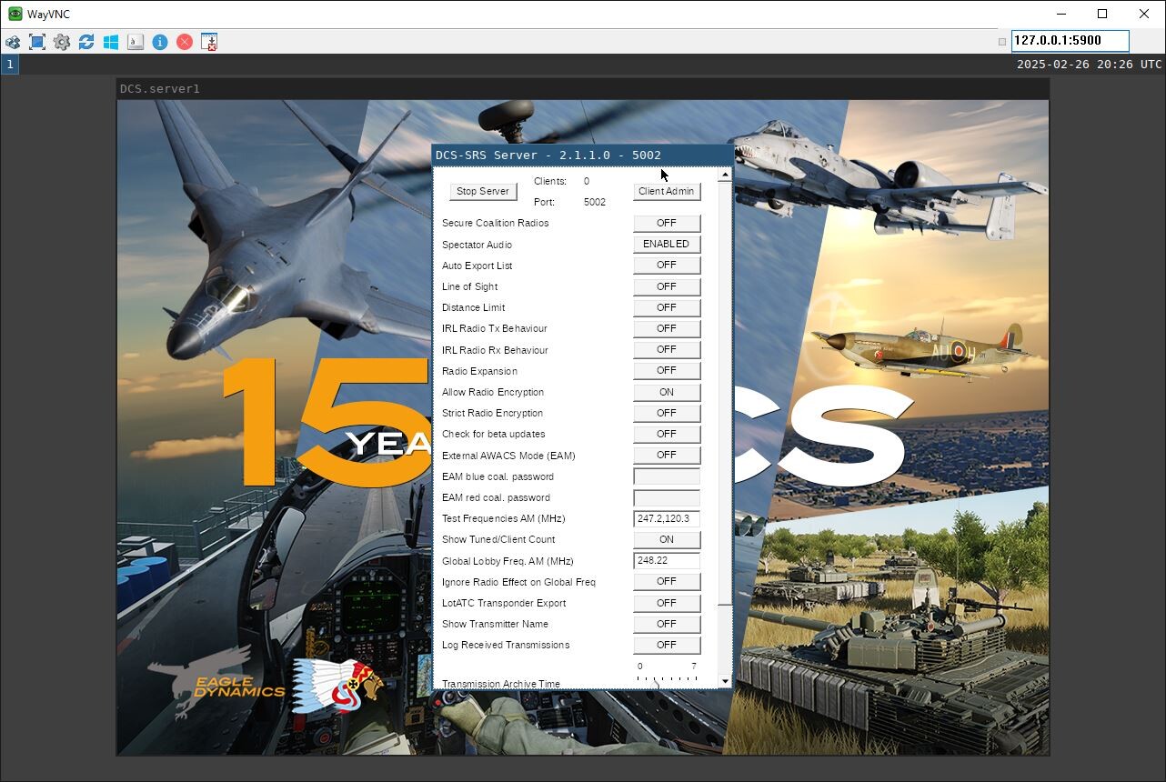Hide toolbar with the window-arrow icon

coord(209,42)
